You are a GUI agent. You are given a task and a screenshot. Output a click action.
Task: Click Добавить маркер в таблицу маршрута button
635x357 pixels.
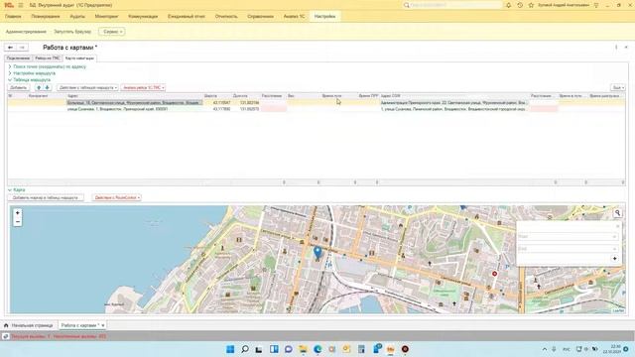tap(46, 198)
